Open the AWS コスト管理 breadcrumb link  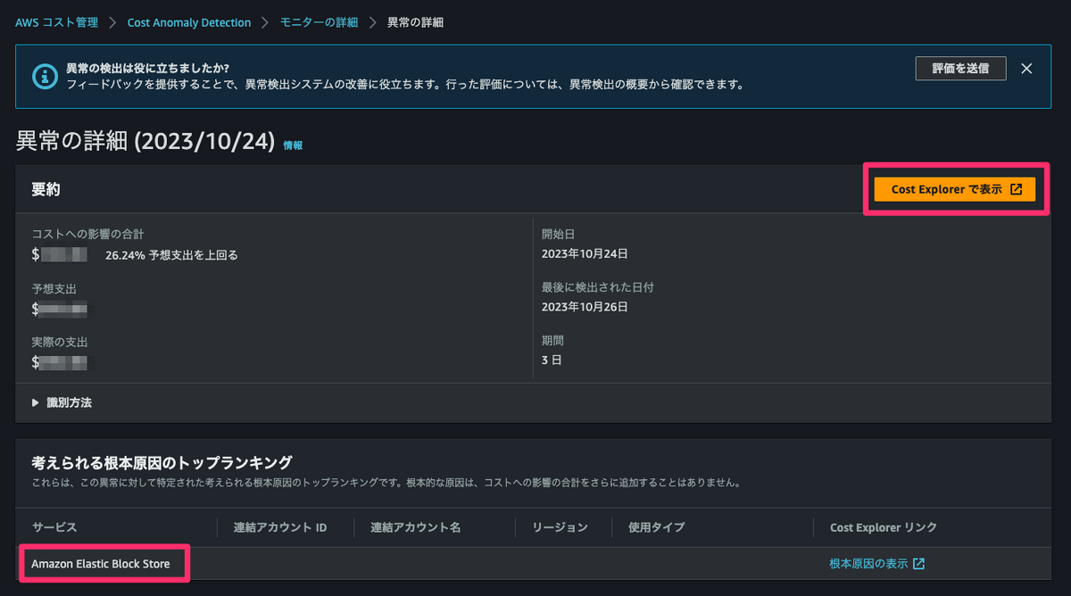(x=57, y=22)
